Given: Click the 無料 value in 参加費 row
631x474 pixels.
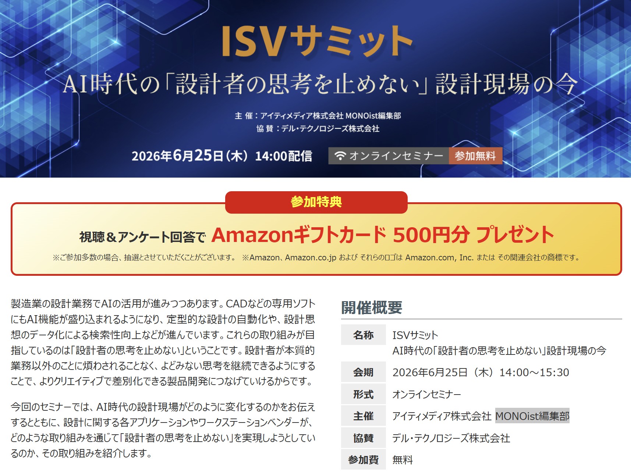Looking at the screenshot, I should (x=403, y=460).
